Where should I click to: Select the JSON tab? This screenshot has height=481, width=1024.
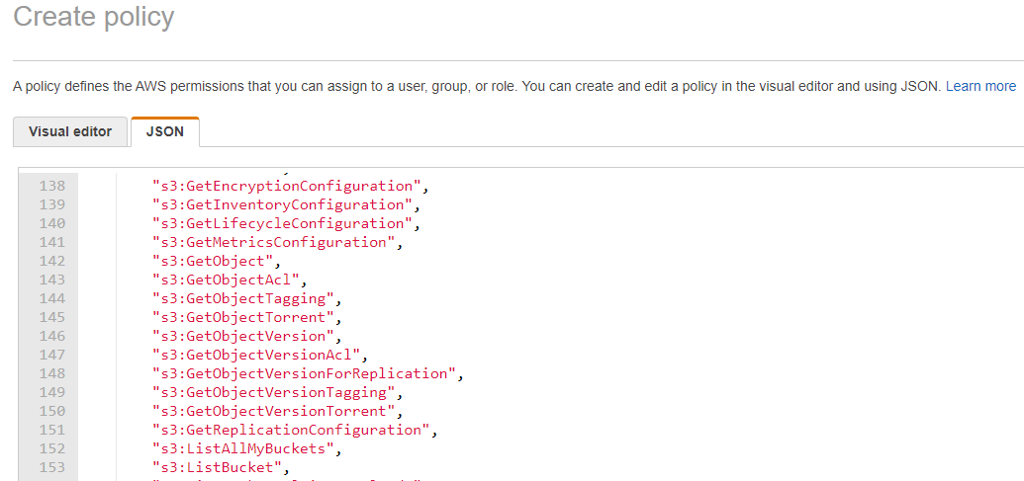[x=165, y=131]
